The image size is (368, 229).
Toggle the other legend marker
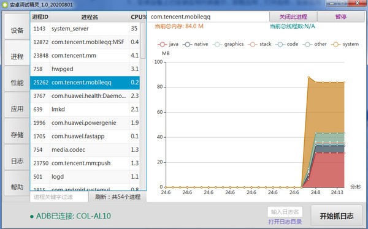(x=307, y=44)
